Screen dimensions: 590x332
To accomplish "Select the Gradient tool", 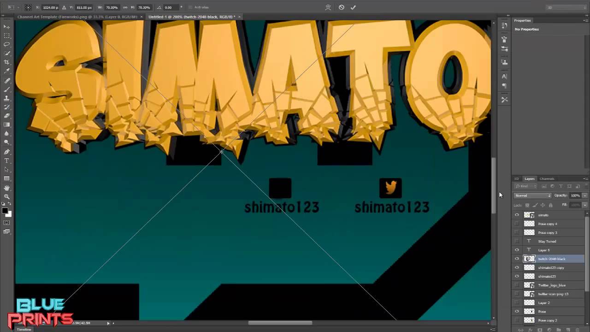I will 7,125.
